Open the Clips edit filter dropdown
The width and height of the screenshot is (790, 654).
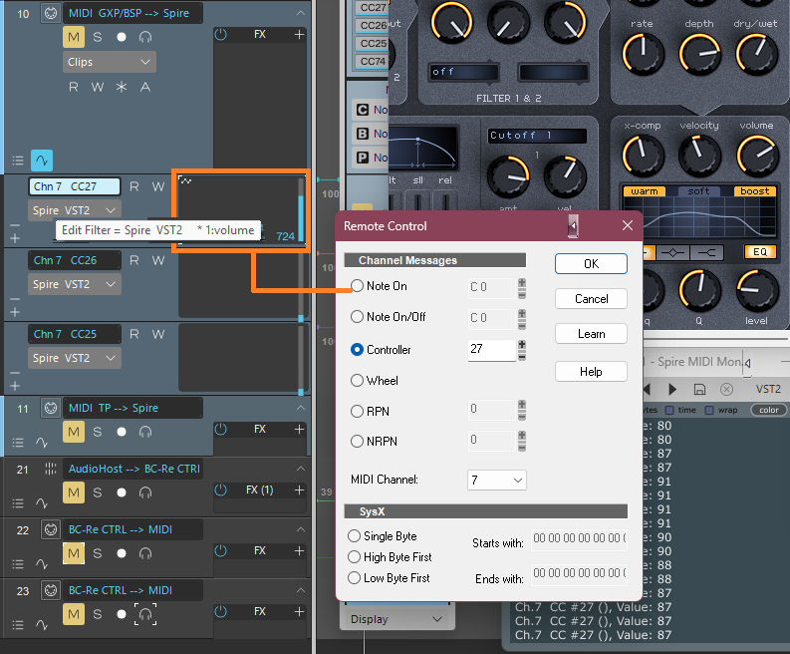coord(110,62)
